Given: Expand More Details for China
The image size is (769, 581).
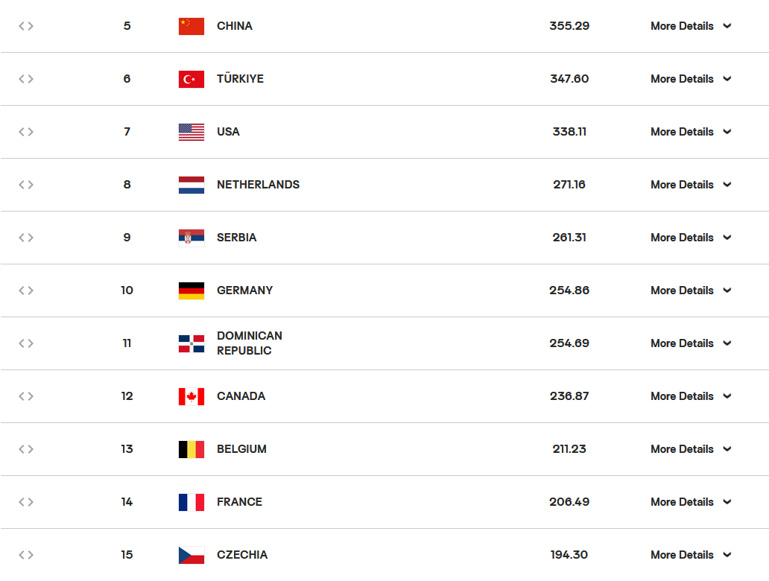Looking at the screenshot, I should pos(691,26).
